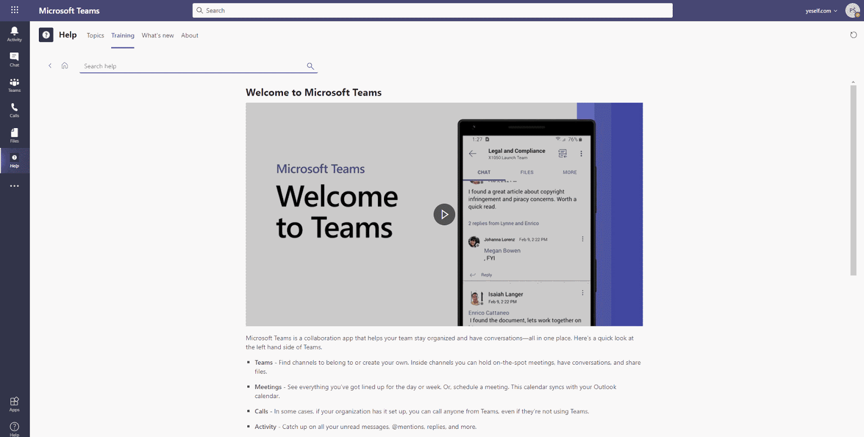Viewport: 864px width, 437px height.
Task: Click the Help app logo icon
Action: pos(46,35)
